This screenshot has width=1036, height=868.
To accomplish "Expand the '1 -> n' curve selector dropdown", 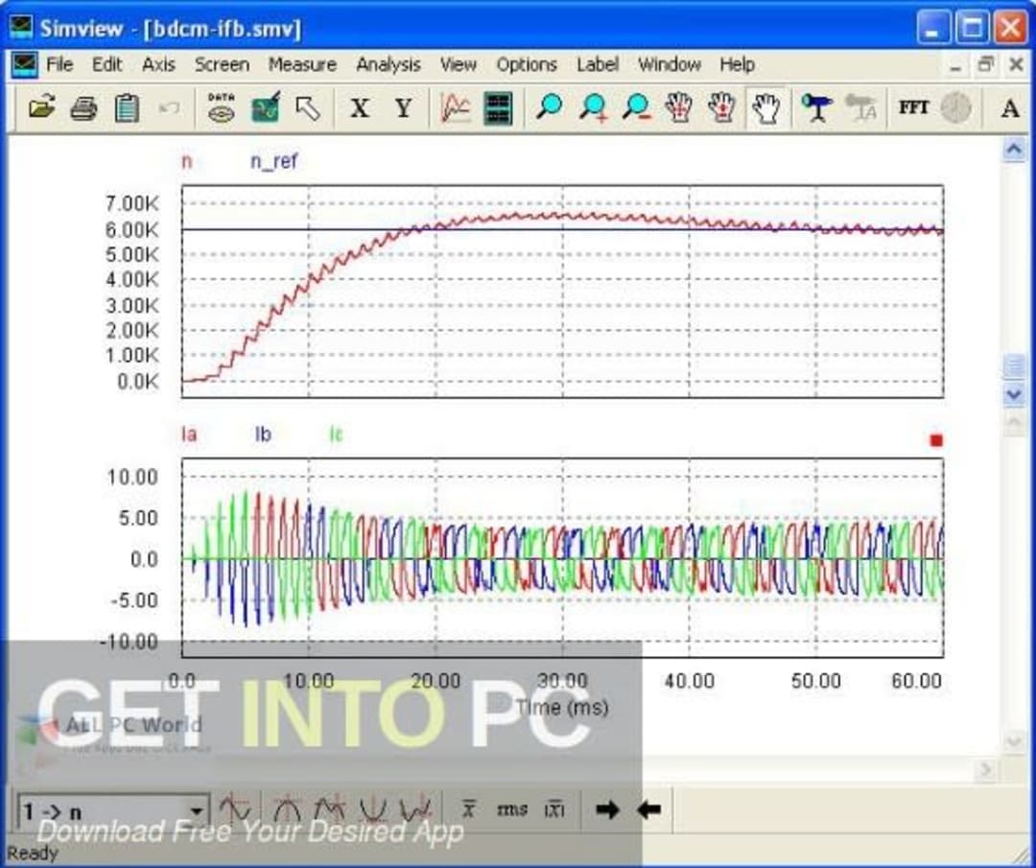I will (x=197, y=811).
